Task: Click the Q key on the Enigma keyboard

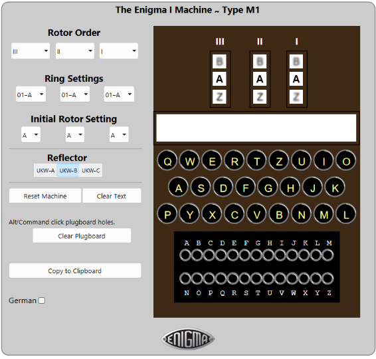Action: point(167,160)
